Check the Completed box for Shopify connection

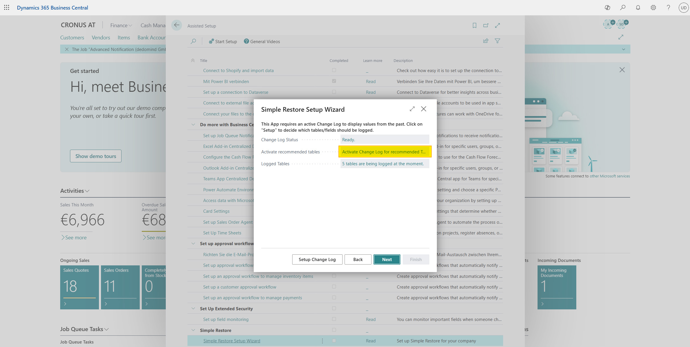(x=334, y=70)
